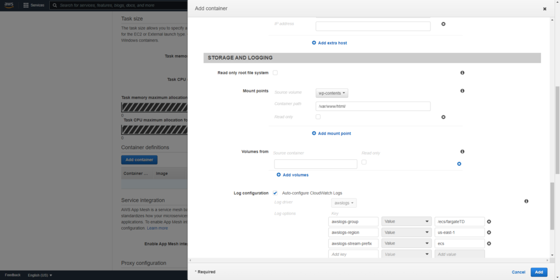This screenshot has width=560, height=280.
Task: Click the Image column header
Action: click(x=162, y=173)
